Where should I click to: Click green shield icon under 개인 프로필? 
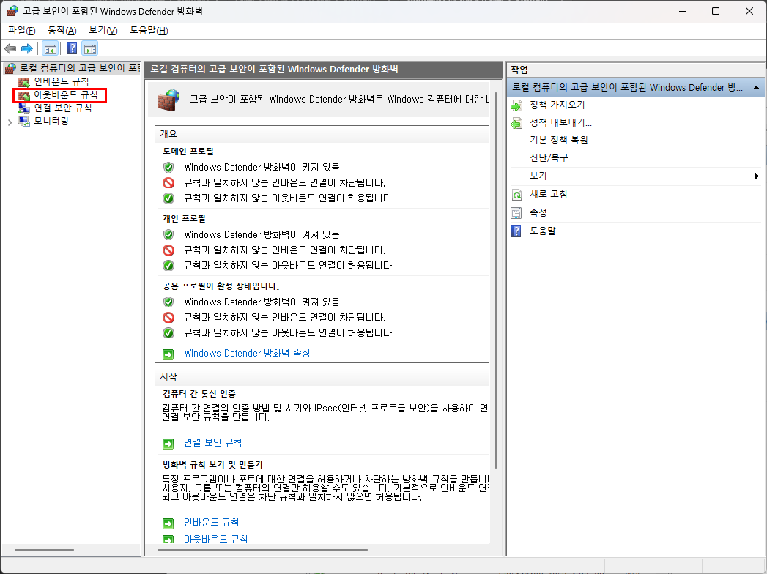point(168,235)
